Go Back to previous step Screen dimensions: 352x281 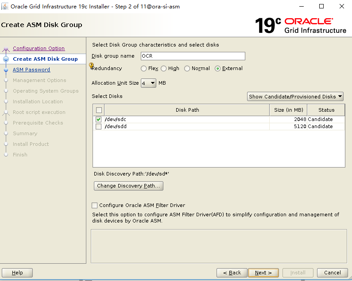coord(232,273)
